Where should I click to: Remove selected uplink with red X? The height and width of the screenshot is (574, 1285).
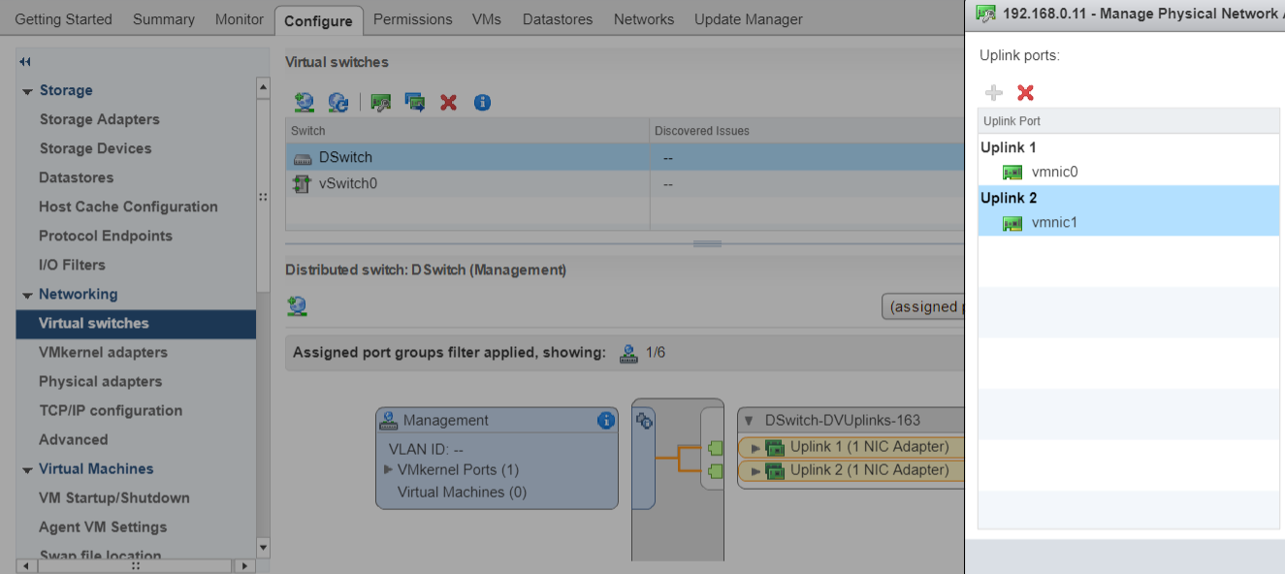click(1025, 93)
